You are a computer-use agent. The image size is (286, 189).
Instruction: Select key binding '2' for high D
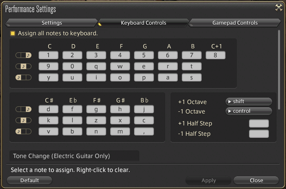[x=72, y=55]
